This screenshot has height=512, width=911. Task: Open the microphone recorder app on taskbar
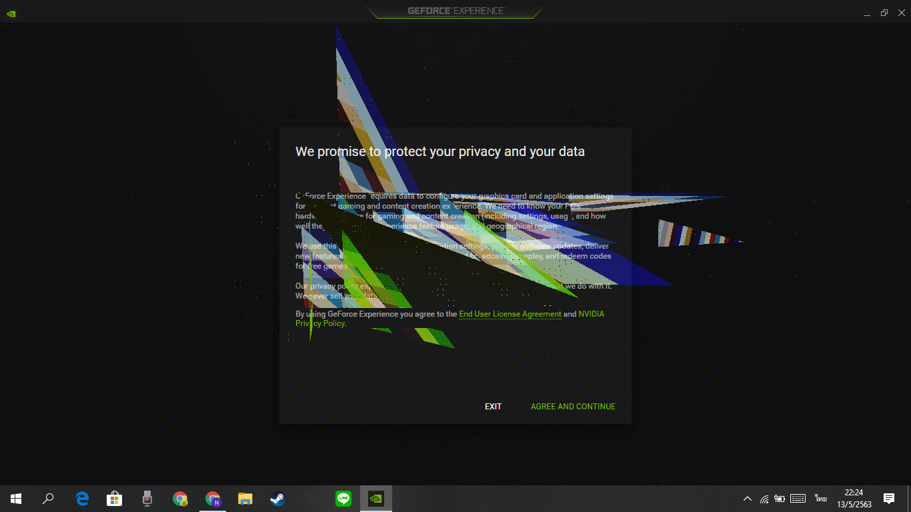point(147,499)
